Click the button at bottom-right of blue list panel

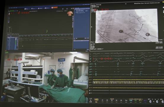pos(88,49)
